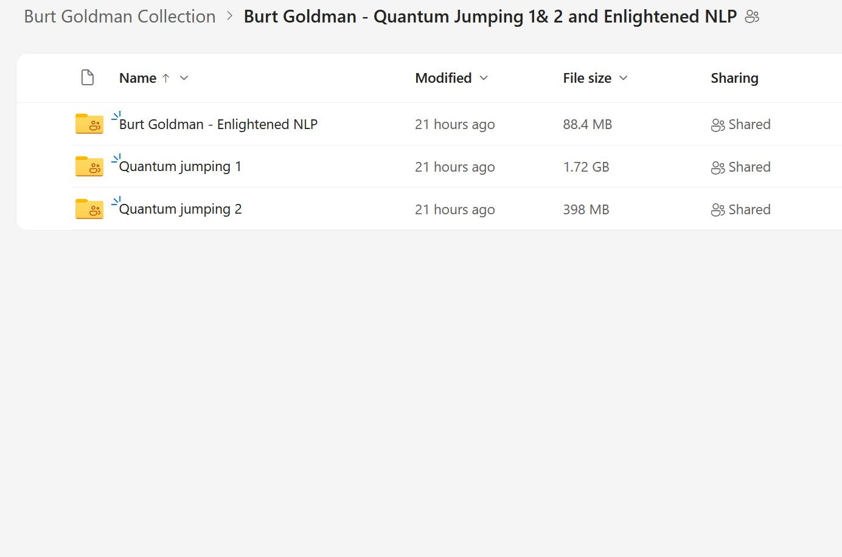Open the Quantum jumping 1 folder name

[x=180, y=167]
